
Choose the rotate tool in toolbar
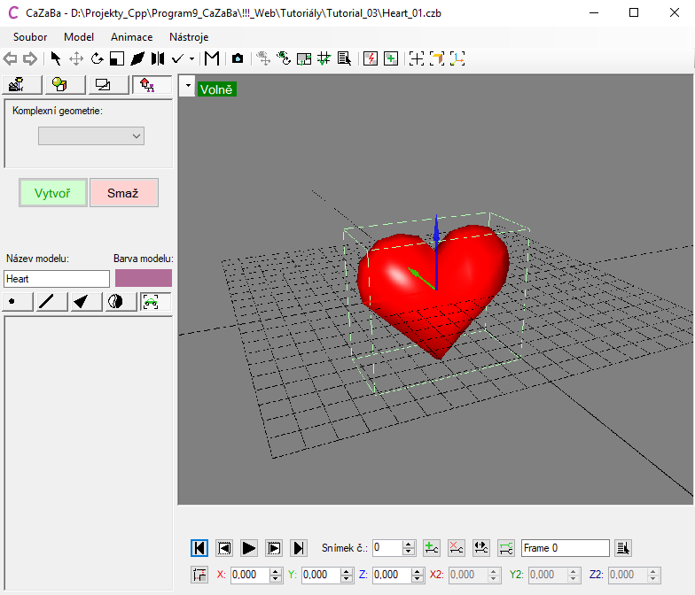pos(97,59)
